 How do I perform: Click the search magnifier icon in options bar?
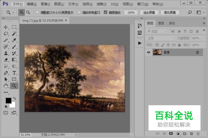click(190, 12)
